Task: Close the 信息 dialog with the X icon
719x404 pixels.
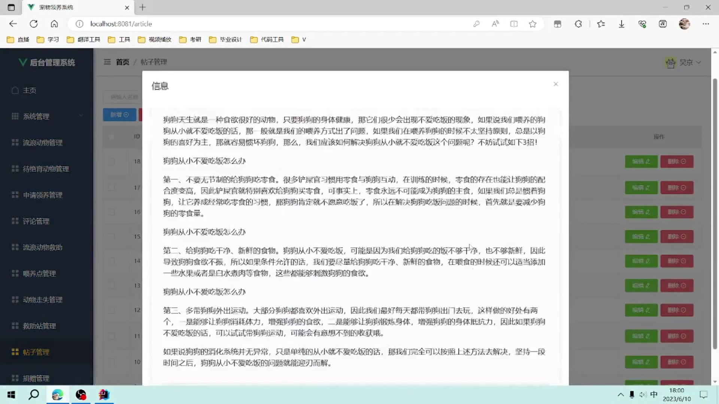Action: (556, 84)
